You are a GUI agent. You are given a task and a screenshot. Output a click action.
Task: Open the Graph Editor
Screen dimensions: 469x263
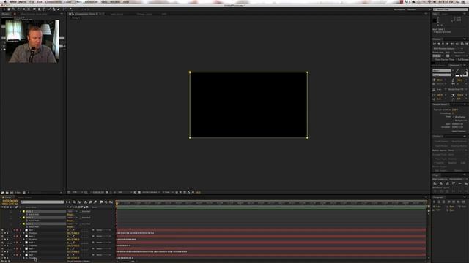click(x=111, y=202)
